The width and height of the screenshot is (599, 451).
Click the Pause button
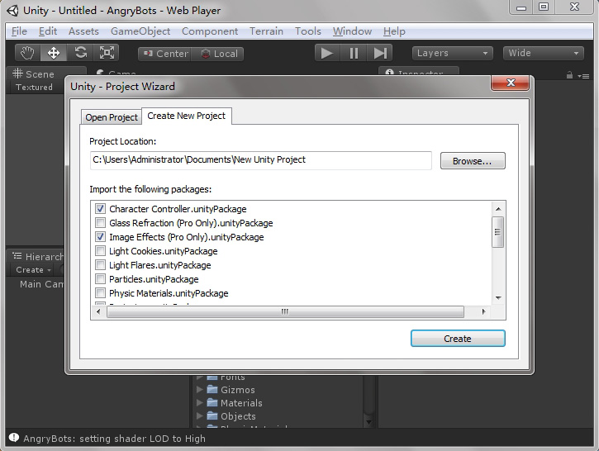click(x=354, y=53)
